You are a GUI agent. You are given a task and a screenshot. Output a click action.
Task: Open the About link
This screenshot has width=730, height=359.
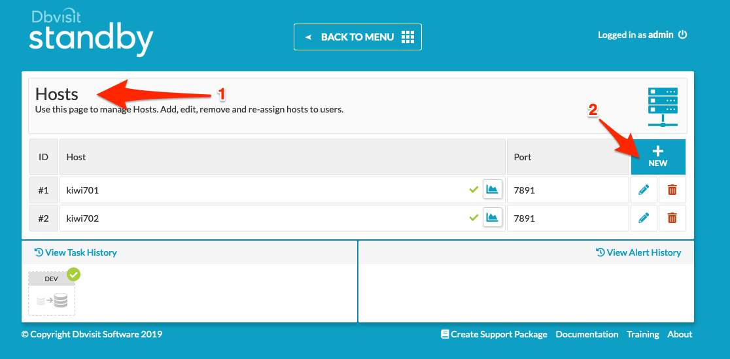[680, 334]
